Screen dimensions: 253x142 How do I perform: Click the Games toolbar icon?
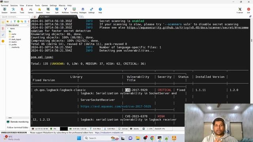(x=30, y=11)
